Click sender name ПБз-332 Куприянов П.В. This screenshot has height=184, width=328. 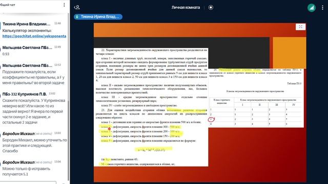pos(25,94)
